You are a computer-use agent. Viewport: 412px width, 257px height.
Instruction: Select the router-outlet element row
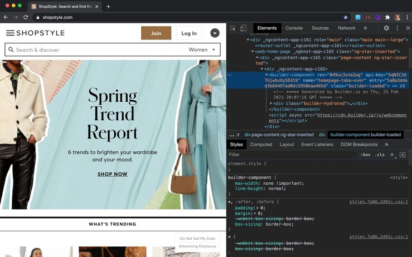[x=320, y=46]
